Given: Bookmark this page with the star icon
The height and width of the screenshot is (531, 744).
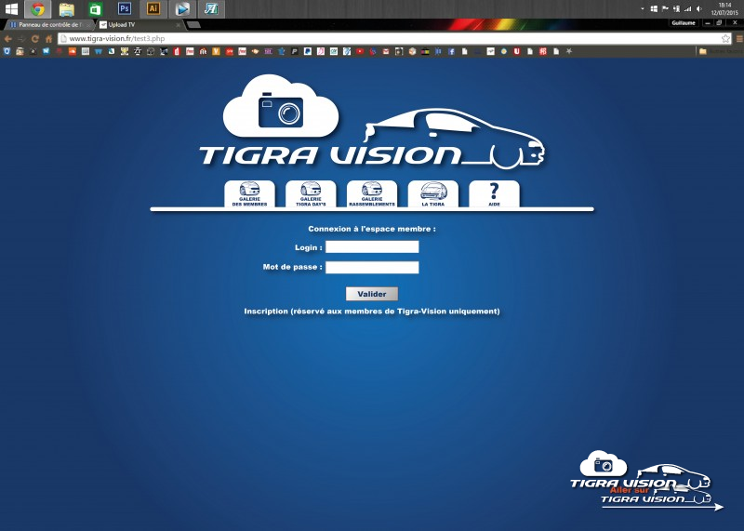Looking at the screenshot, I should [x=725, y=39].
